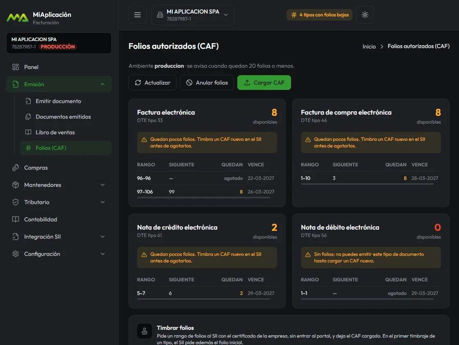Image resolution: width=459 pixels, height=345 pixels.
Task: Click the Compras icon in sidebar
Action: click(x=16, y=168)
